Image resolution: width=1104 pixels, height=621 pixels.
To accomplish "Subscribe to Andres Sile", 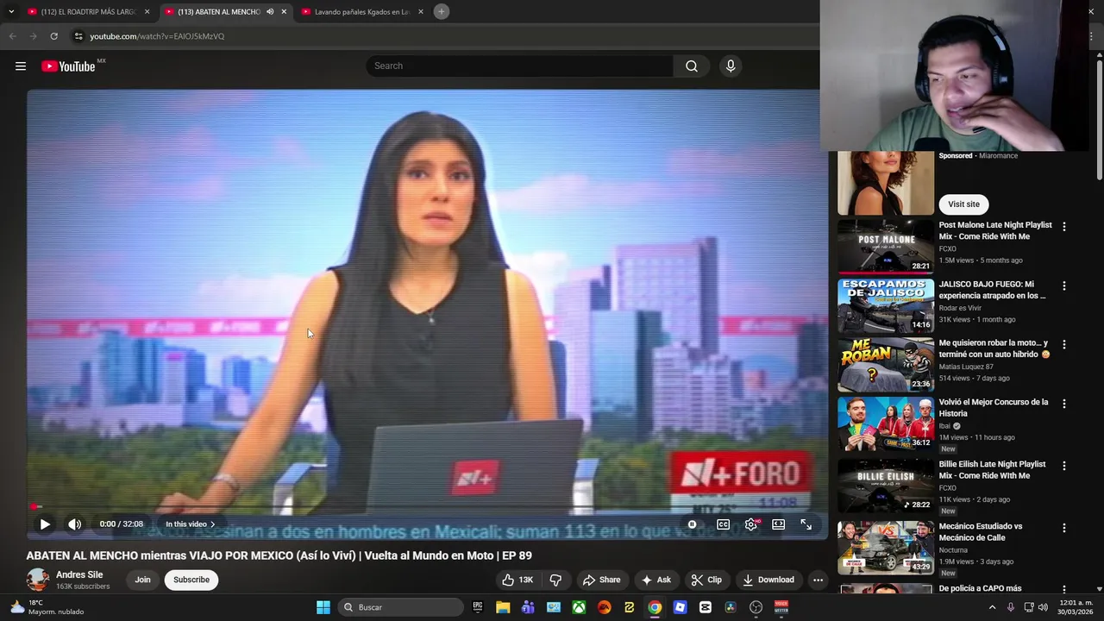I will [191, 580].
